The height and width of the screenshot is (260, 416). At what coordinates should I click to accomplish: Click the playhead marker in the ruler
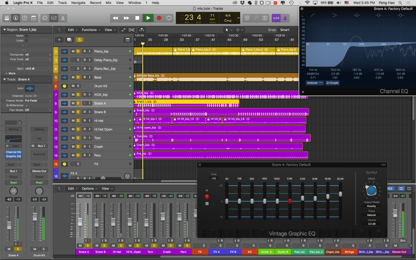143,44
